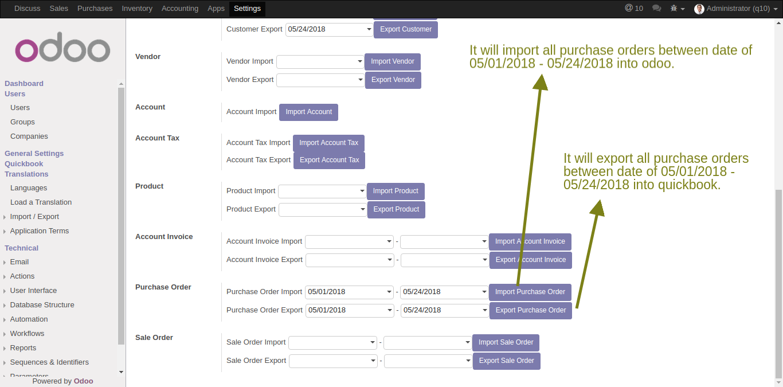783x387 pixels.
Task: Open the Purchases menu
Action: click(x=95, y=9)
